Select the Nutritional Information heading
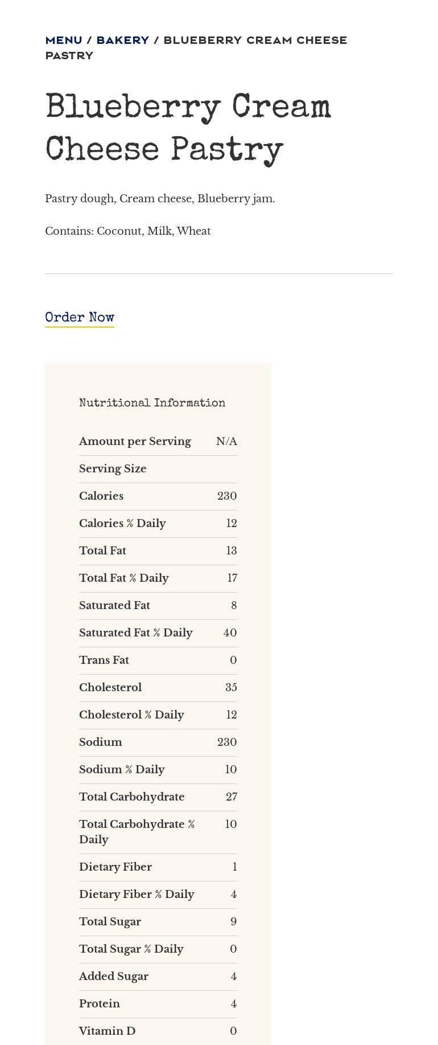This screenshot has height=1045, width=438. click(x=152, y=403)
